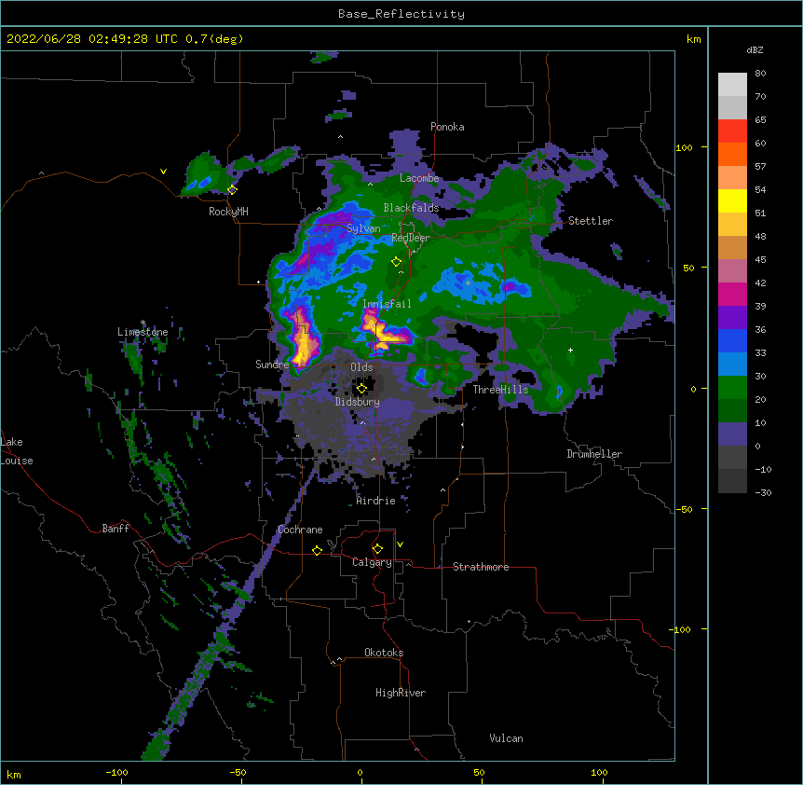Click the Base_Reflectivity title
This screenshot has width=803, height=785.
point(401,14)
